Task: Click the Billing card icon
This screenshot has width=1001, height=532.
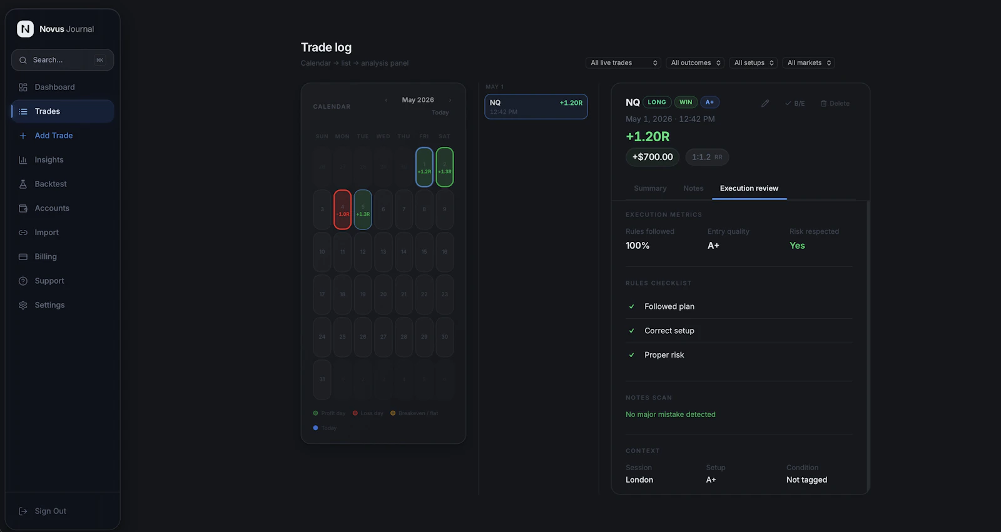Action: click(23, 256)
